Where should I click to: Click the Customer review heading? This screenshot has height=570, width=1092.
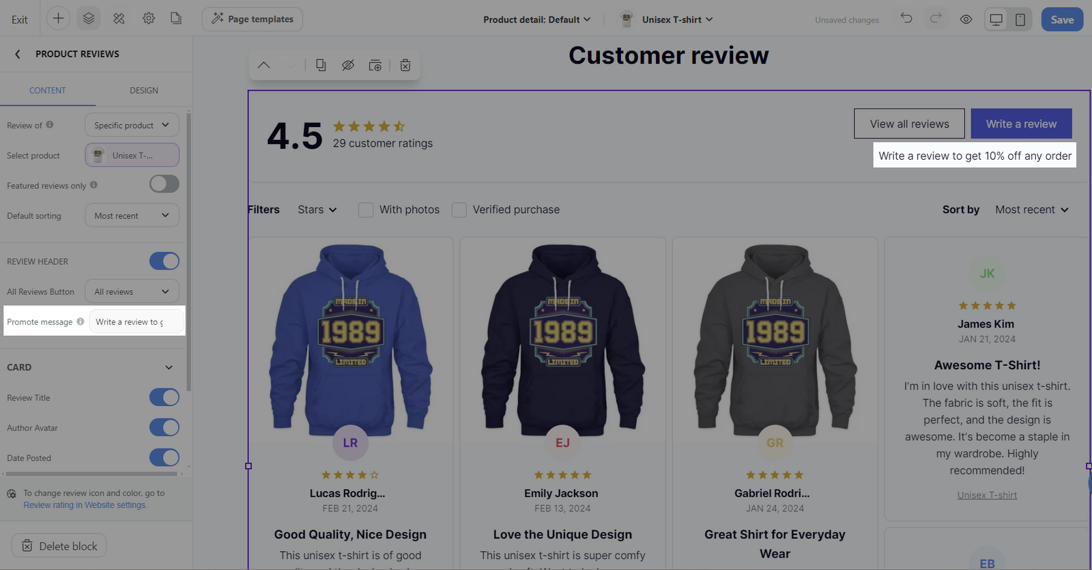coord(669,55)
